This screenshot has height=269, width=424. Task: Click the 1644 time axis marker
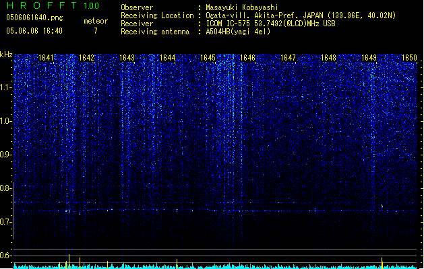tap(167, 58)
